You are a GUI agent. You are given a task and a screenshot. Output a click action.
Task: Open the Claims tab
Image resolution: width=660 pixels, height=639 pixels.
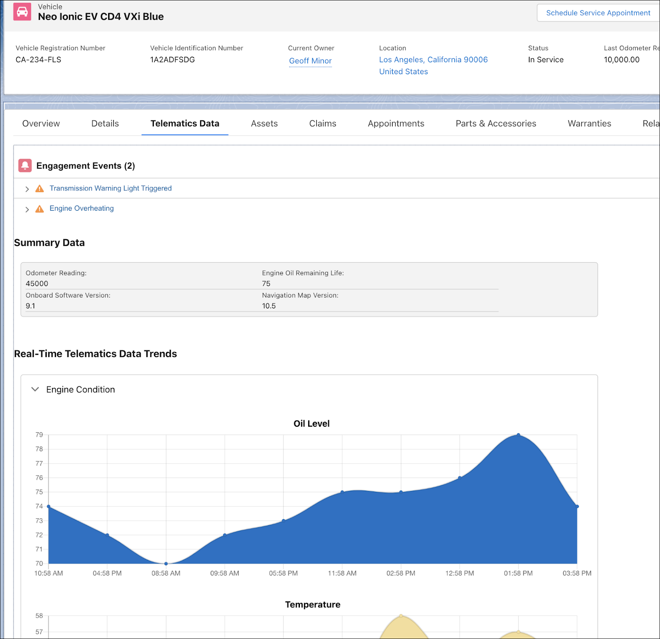pos(323,124)
